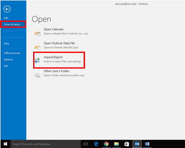
Task: Switch to Outlook in the taskbar
Action: (x=137, y=144)
